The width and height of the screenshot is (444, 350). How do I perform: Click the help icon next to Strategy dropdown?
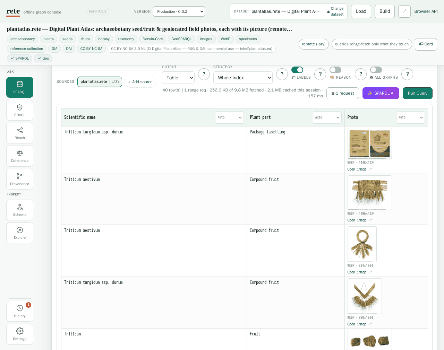pos(282,74)
